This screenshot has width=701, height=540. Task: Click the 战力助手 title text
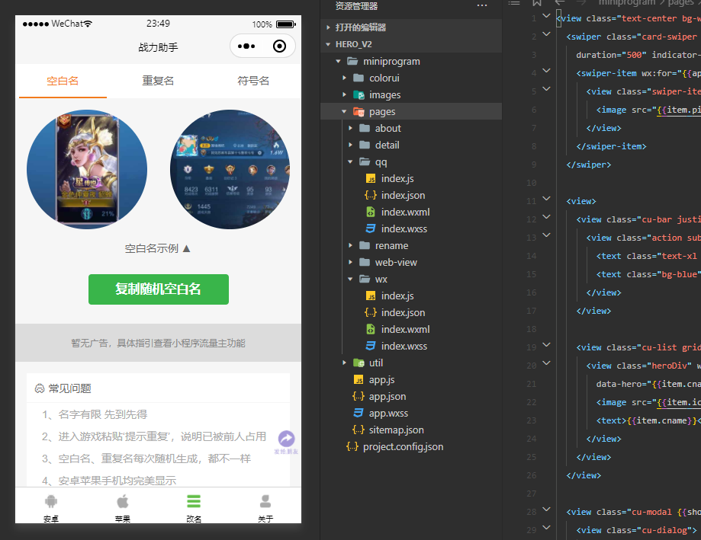pos(158,47)
